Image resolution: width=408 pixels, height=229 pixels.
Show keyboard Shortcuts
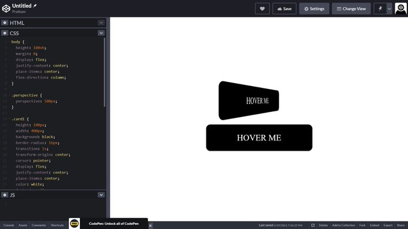pyautogui.click(x=57, y=225)
